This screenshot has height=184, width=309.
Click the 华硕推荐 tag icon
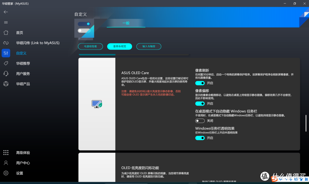tap(6, 63)
